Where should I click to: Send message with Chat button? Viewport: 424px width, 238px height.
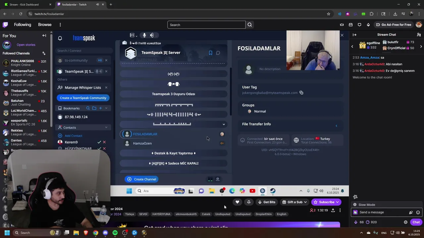pyautogui.click(x=416, y=222)
